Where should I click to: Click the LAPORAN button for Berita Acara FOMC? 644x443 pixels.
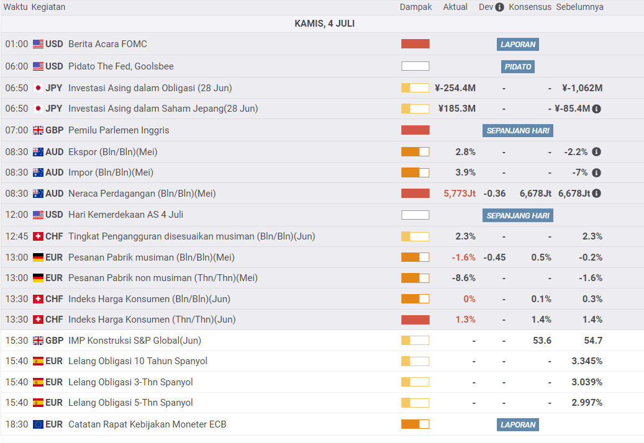pyautogui.click(x=518, y=45)
